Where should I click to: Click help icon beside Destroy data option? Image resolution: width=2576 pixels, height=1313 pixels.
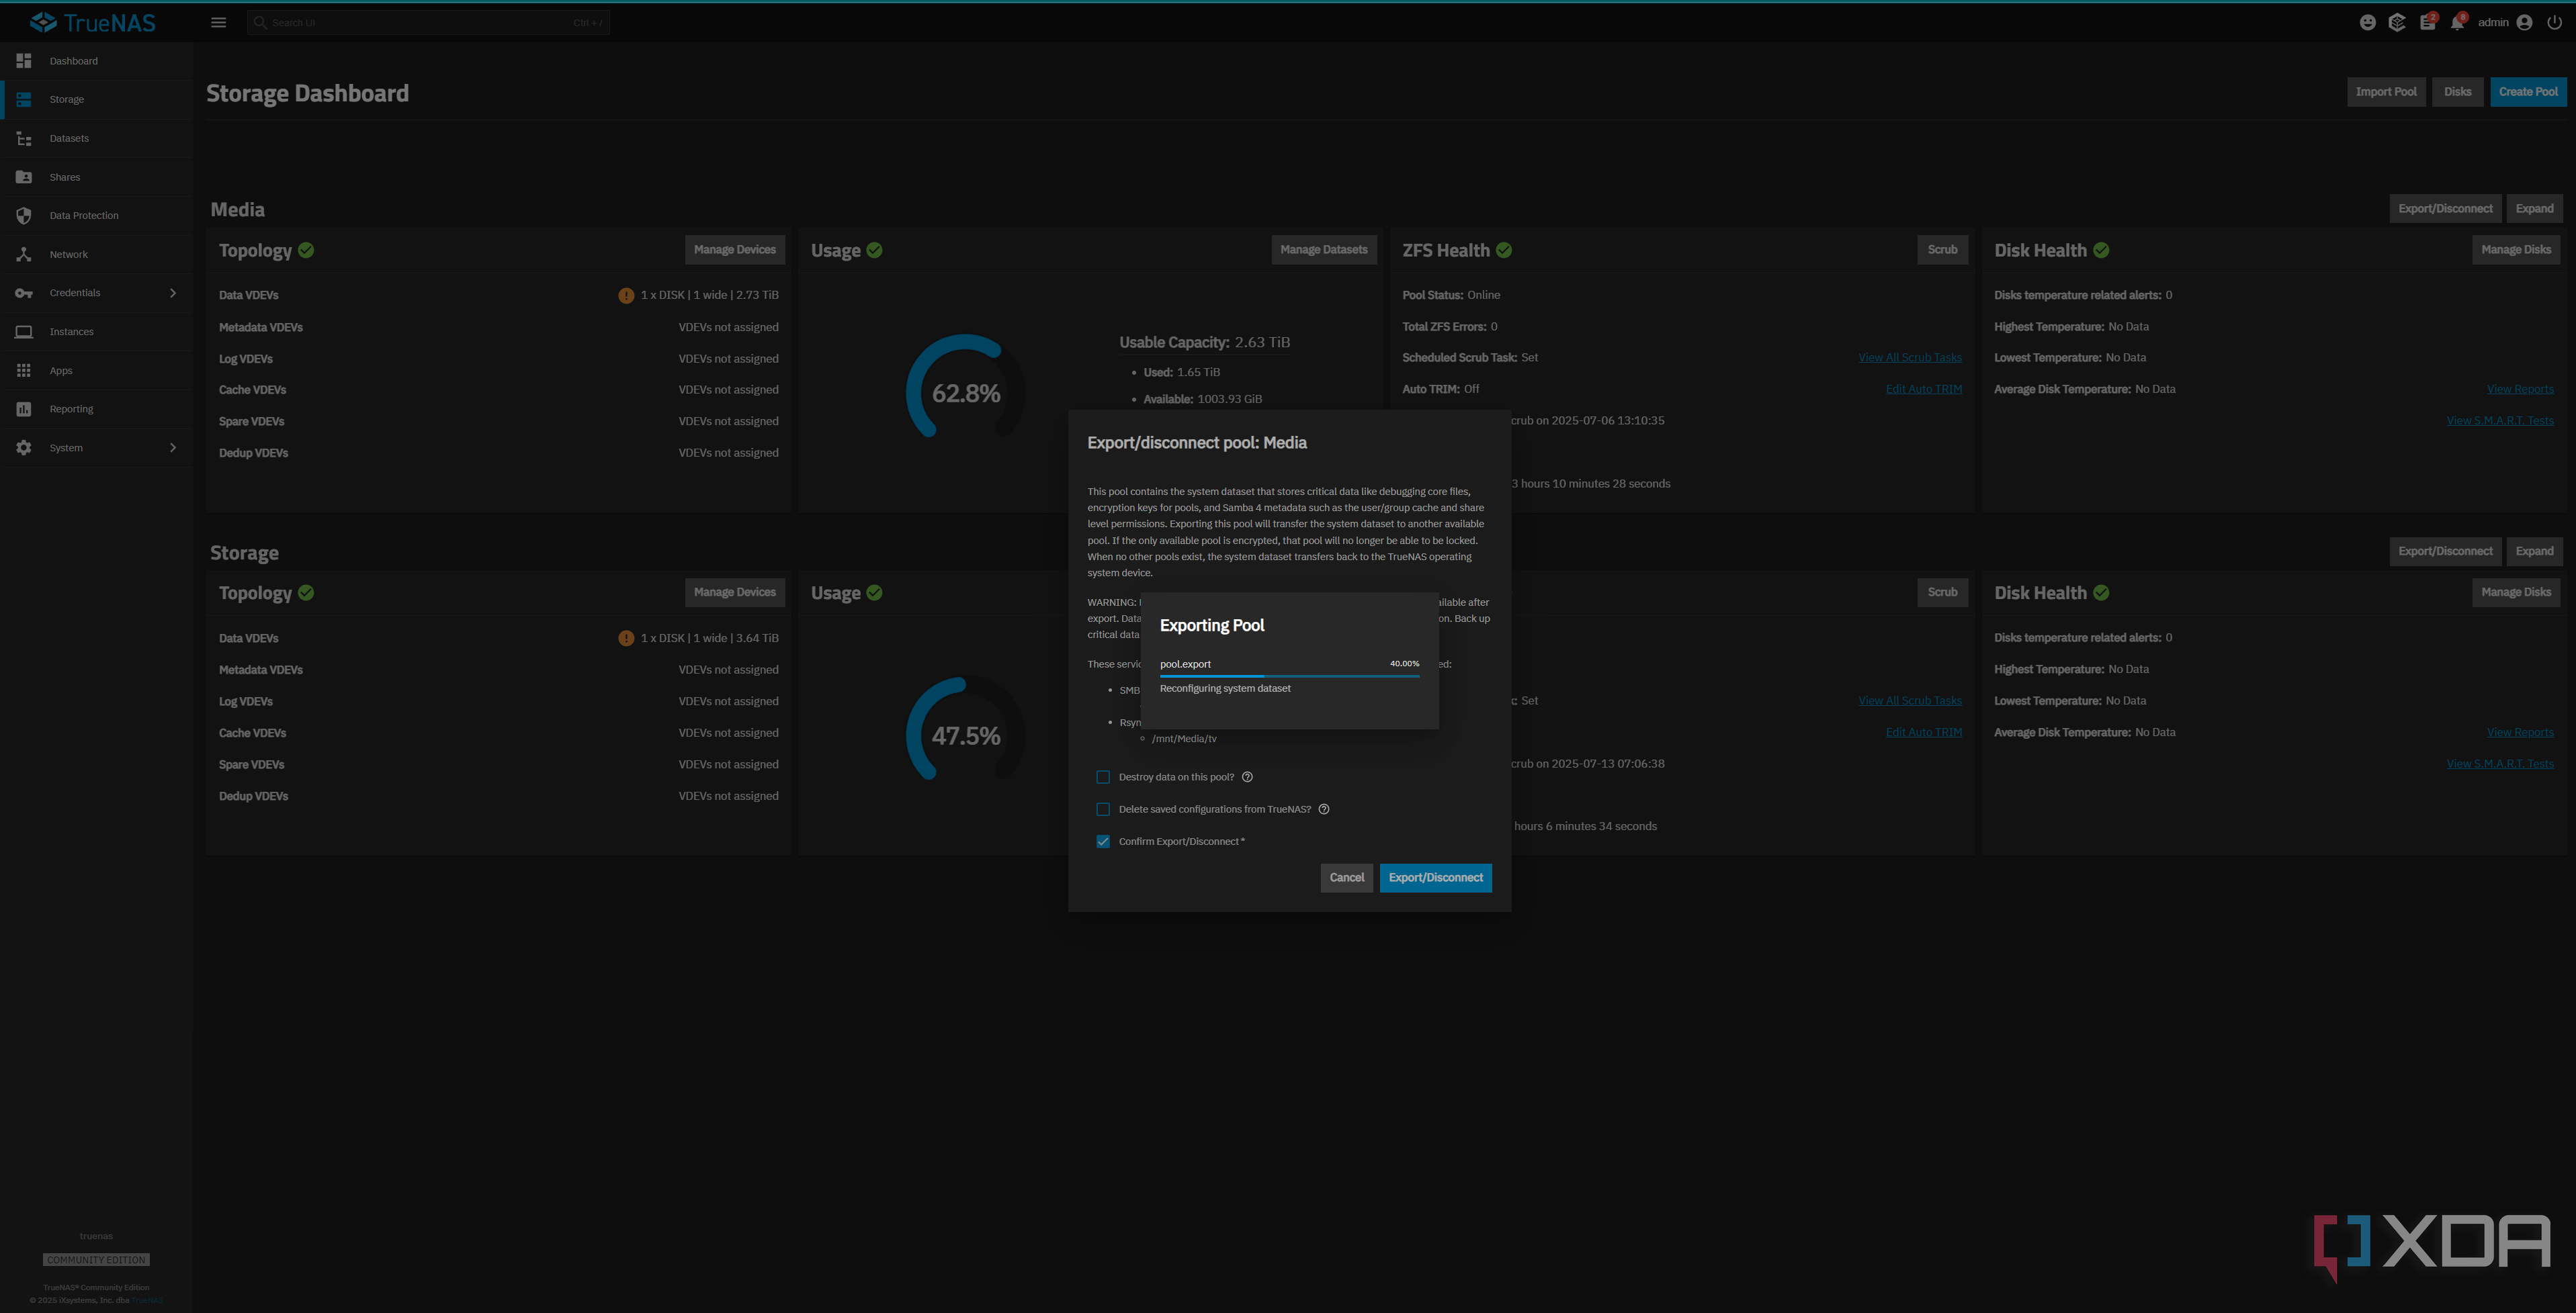pyautogui.click(x=1247, y=778)
